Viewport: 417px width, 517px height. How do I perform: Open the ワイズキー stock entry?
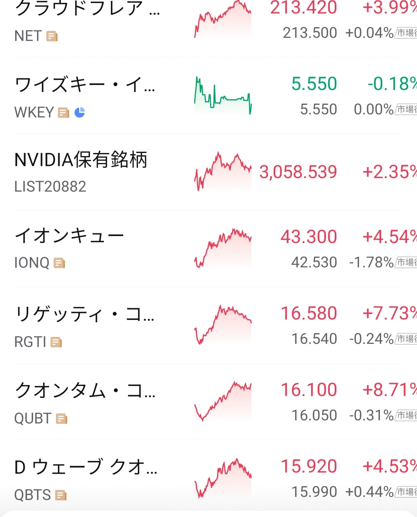click(x=208, y=96)
